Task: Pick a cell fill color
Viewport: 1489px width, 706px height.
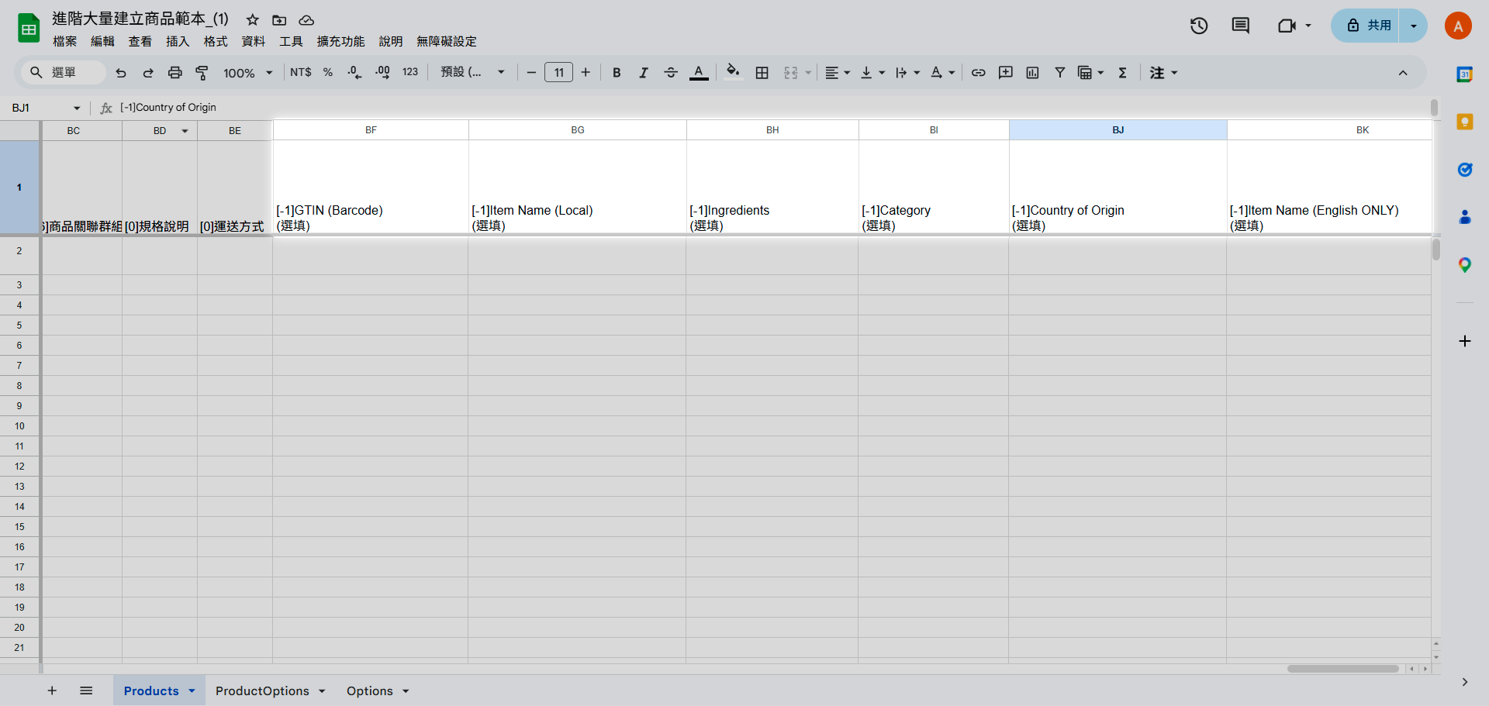Action: click(733, 73)
